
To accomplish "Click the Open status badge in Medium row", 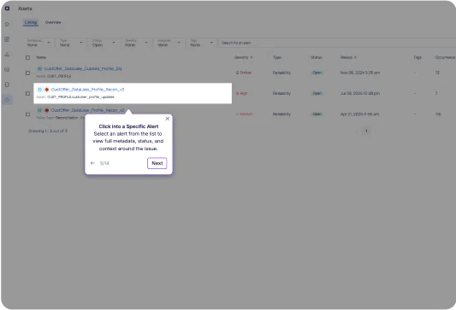I will click(x=317, y=114).
